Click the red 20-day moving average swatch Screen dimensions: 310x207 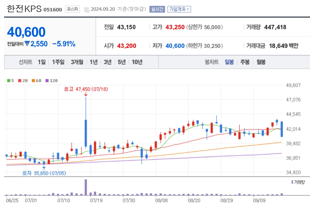tap(20, 81)
